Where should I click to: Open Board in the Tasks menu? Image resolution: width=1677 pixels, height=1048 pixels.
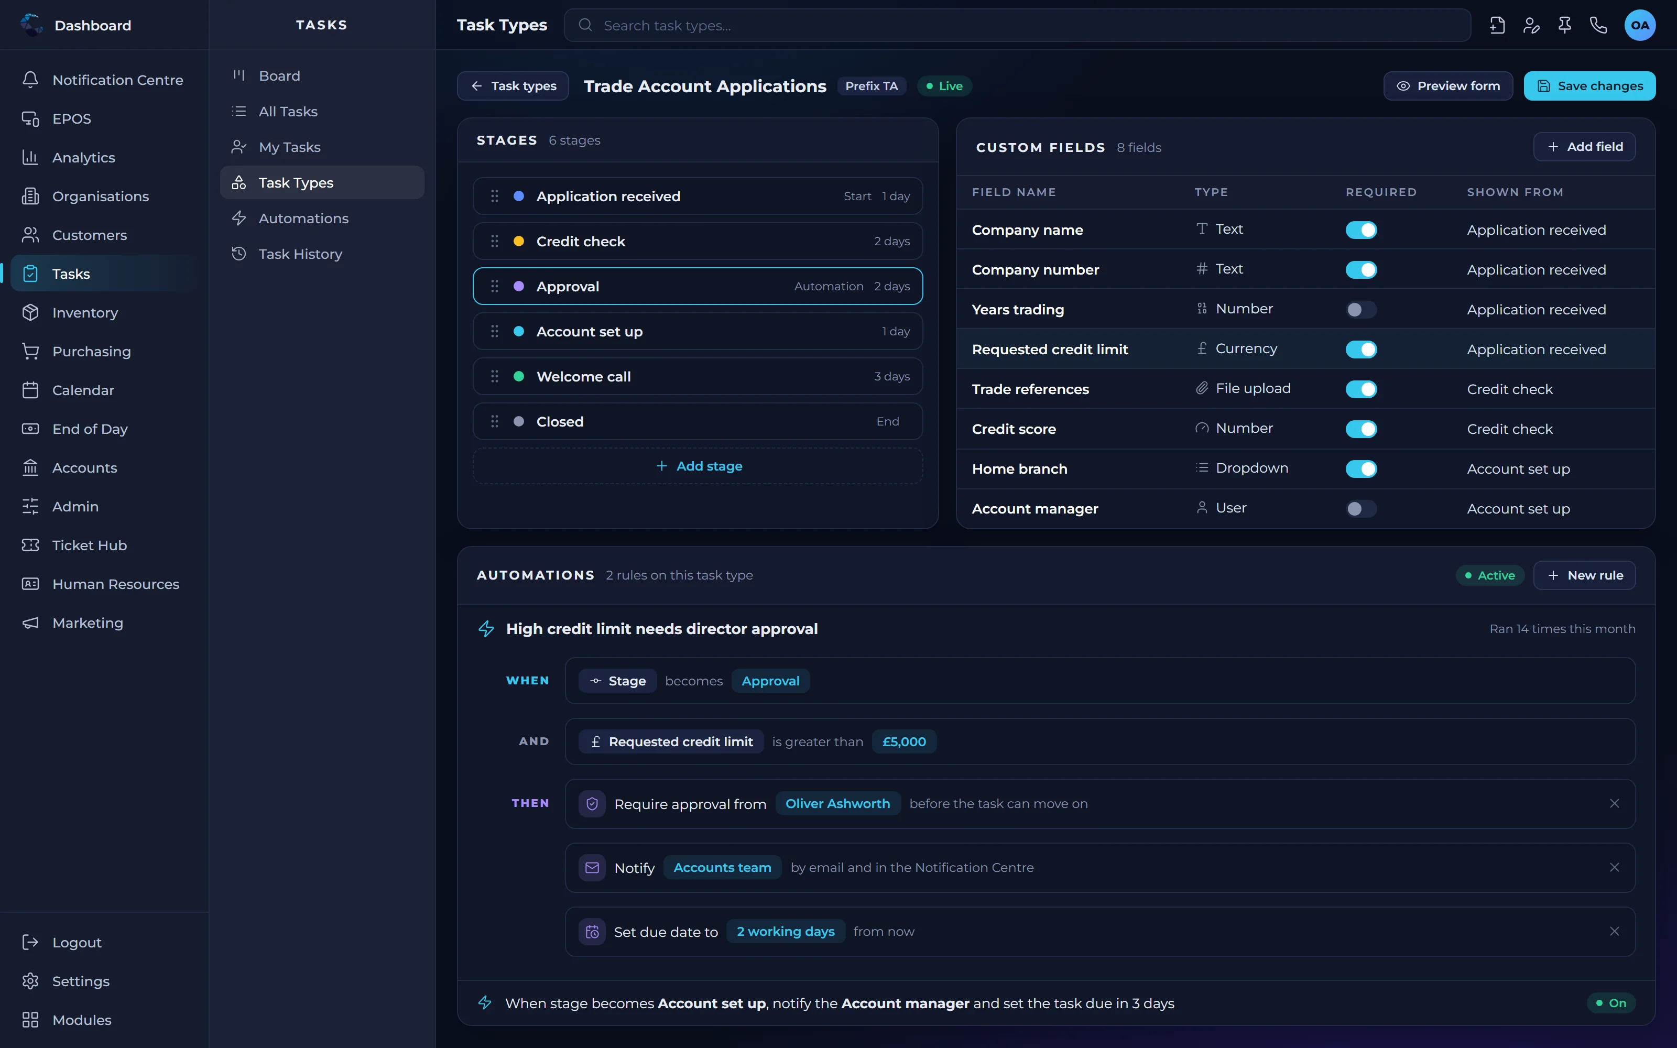point(322,75)
